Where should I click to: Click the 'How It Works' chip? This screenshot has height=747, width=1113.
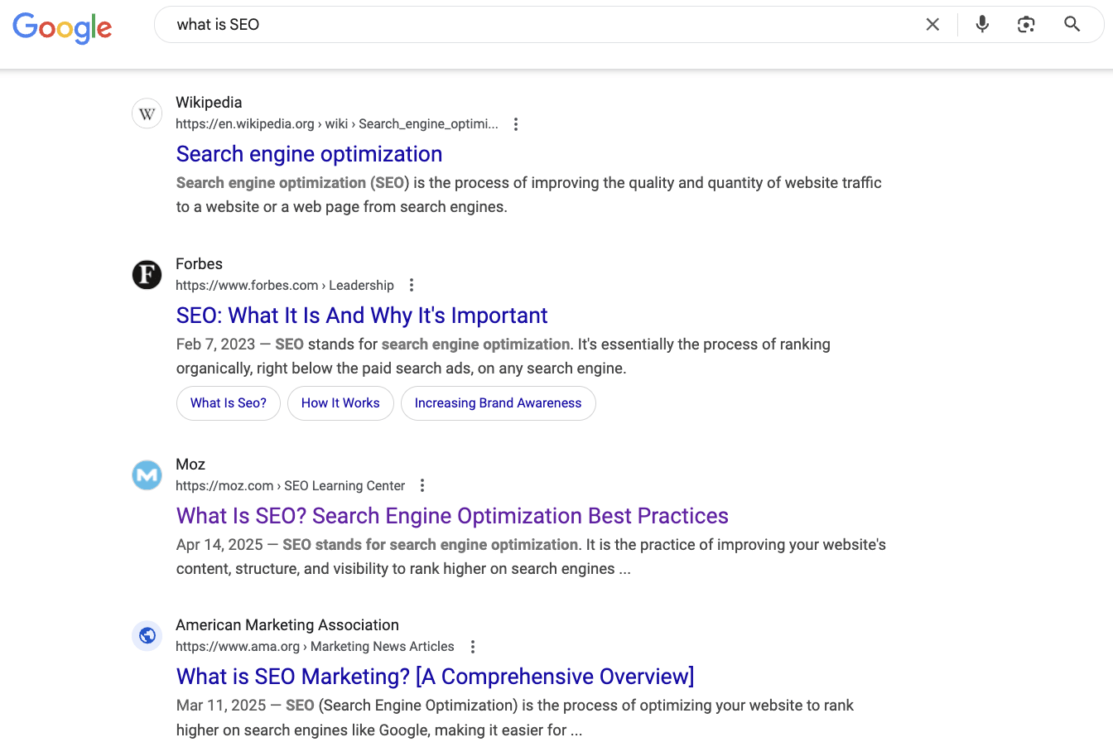tap(340, 403)
